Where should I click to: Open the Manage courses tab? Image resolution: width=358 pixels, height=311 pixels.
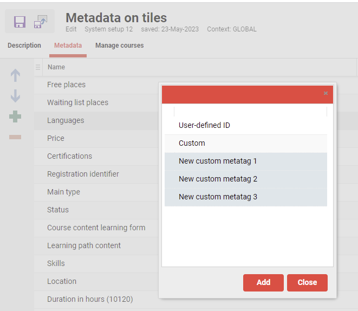click(120, 46)
